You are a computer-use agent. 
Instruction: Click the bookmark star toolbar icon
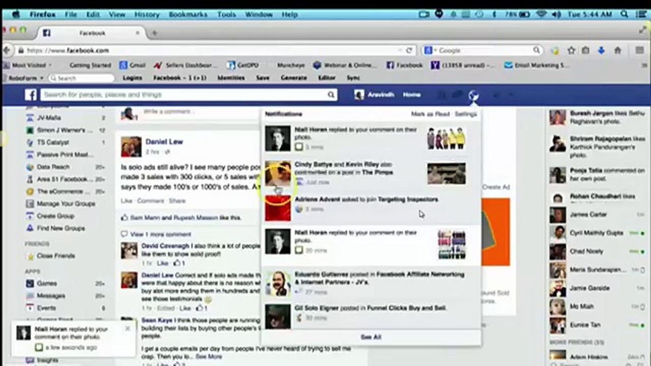click(x=571, y=50)
